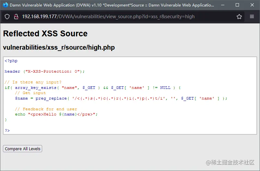Click the closing ?> PHP tag

(x=7, y=130)
